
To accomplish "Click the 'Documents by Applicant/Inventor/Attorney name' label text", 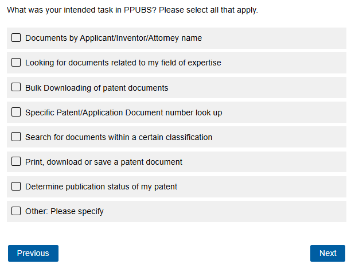I will [x=114, y=38].
